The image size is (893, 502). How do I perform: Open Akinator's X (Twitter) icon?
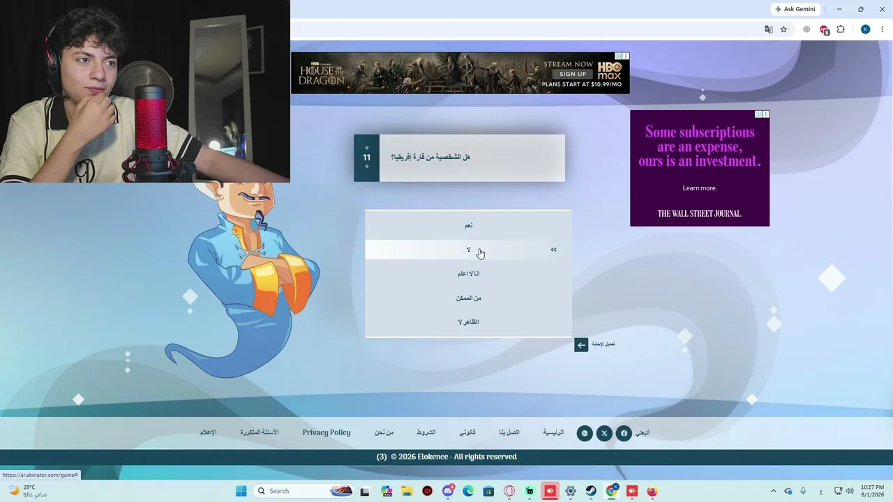(604, 433)
